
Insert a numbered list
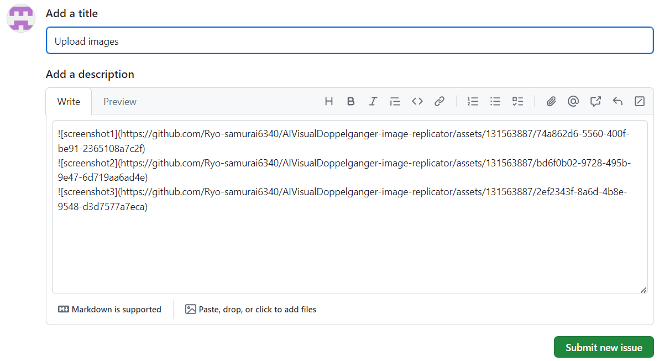[x=473, y=101]
